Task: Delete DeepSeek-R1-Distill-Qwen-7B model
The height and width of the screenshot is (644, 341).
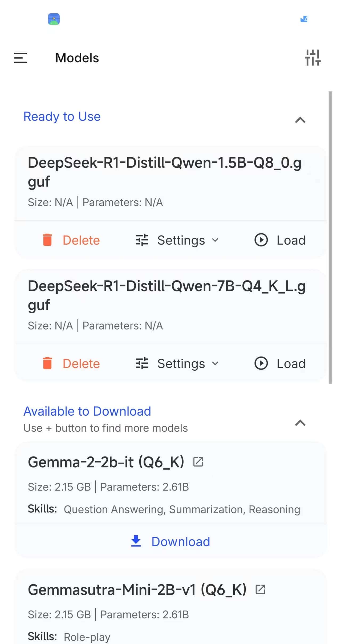Action: (71, 363)
